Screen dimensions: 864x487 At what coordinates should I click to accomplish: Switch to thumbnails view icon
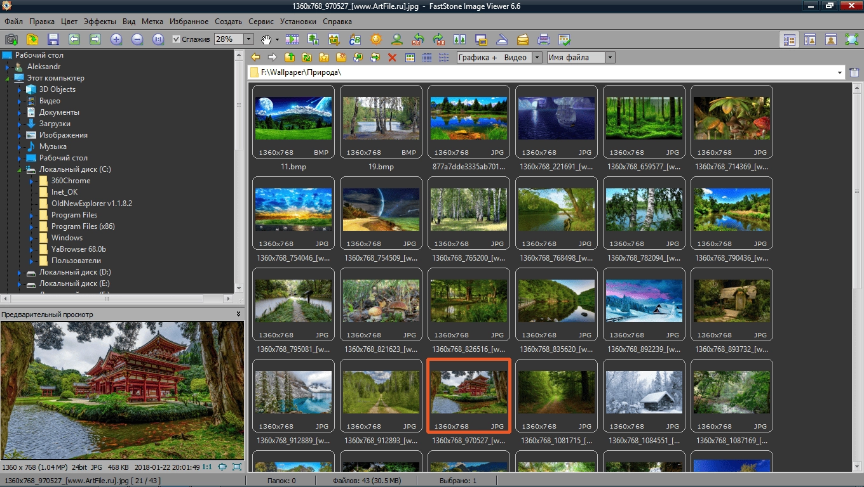click(410, 57)
